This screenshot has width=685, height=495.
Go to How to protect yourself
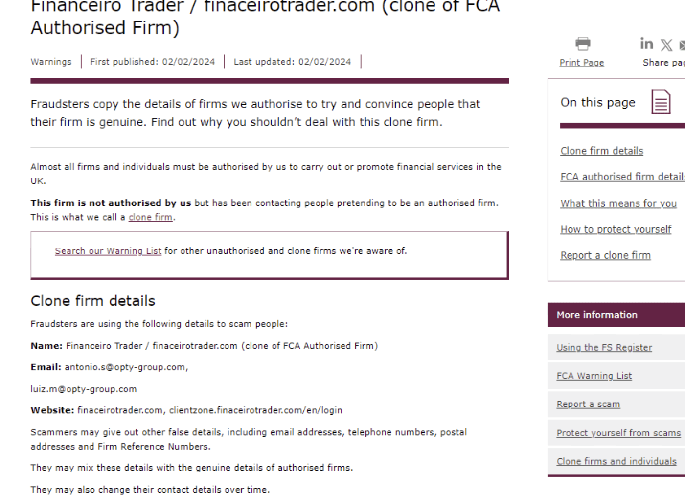click(616, 229)
